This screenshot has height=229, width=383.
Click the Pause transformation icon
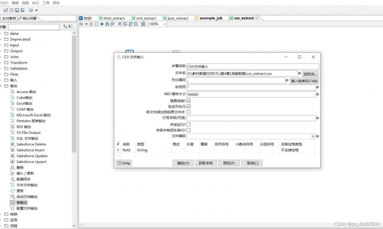click(x=91, y=24)
